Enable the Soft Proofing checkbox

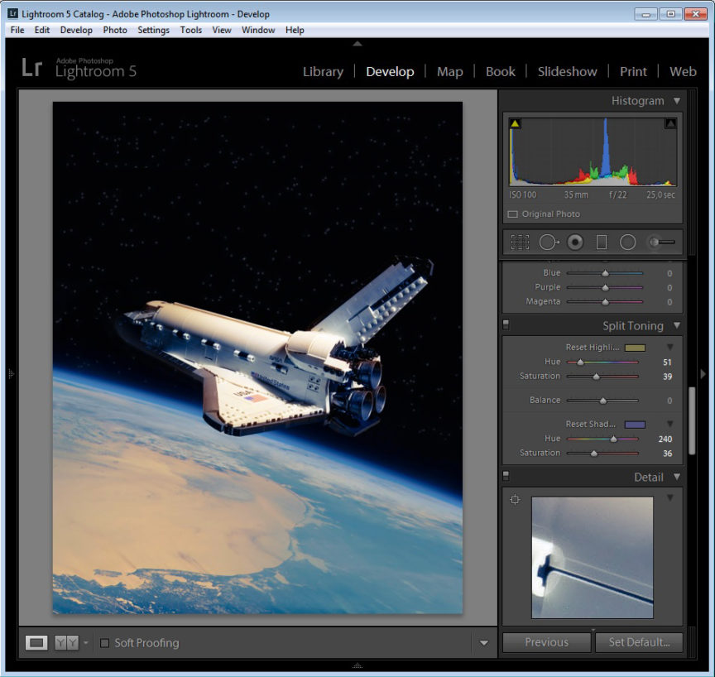coord(104,643)
